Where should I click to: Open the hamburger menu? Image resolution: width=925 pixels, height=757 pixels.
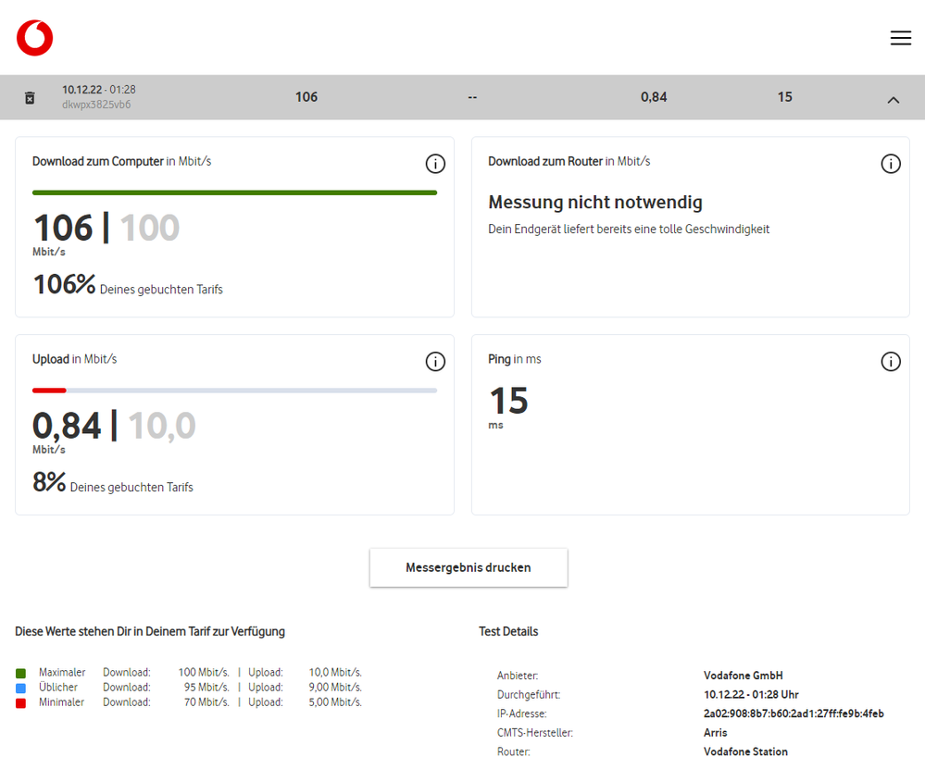(900, 38)
